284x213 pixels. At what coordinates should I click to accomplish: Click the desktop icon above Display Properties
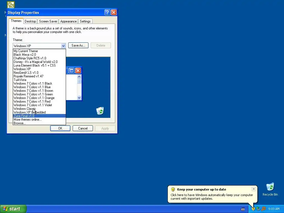click(x=11, y=5)
